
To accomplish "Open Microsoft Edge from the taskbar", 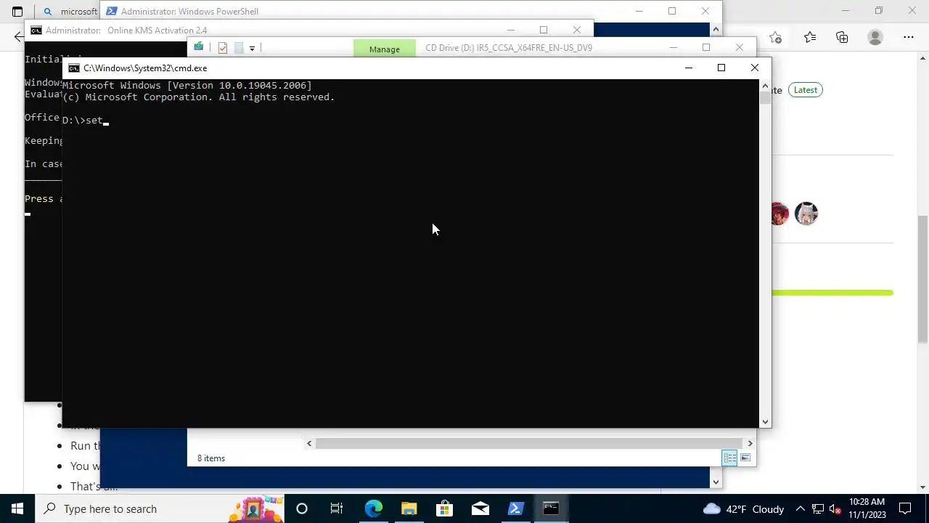I will click(373, 508).
